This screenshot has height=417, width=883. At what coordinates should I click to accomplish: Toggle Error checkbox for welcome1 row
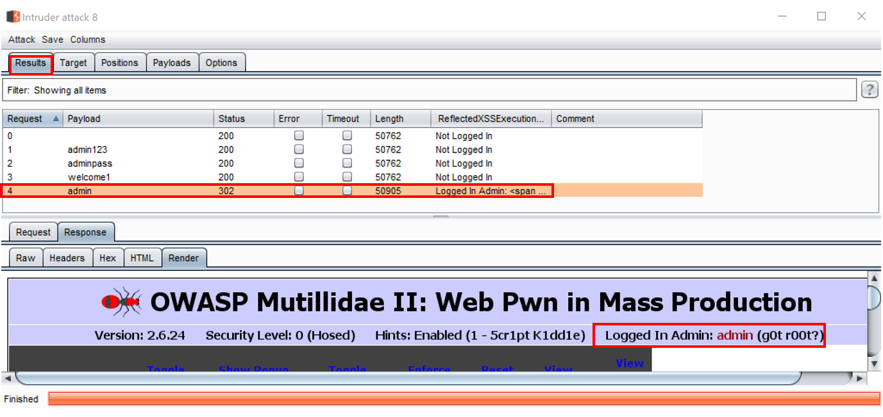[299, 177]
